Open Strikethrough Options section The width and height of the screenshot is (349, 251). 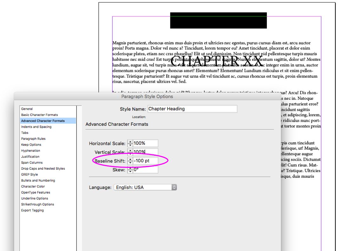[x=38, y=204]
